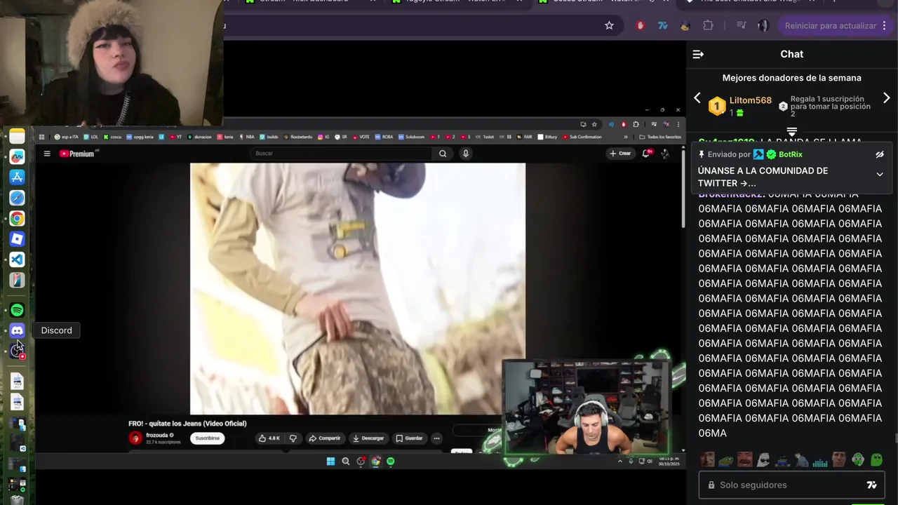Click 'Reiniciar para actualizar' button
Viewport: 898px width, 505px height.
point(831,25)
